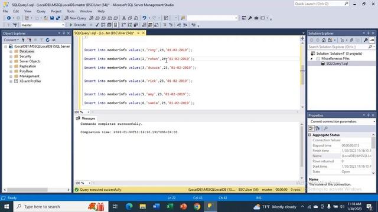
Task: Click the Messages pane vertical scrollbar
Action: tap(302, 151)
